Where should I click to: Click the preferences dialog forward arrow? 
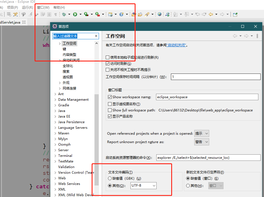pyautogui.click(x=246, y=36)
